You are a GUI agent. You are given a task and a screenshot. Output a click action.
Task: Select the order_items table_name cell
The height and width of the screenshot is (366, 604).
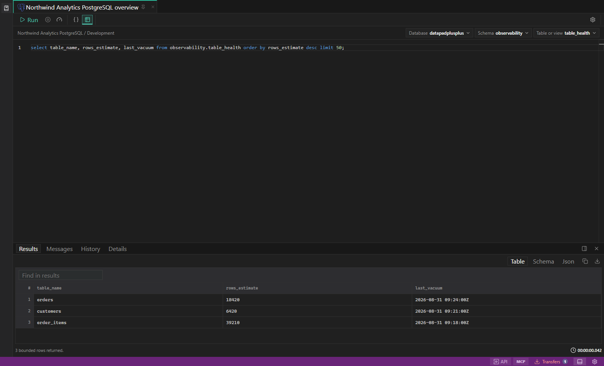(128, 323)
